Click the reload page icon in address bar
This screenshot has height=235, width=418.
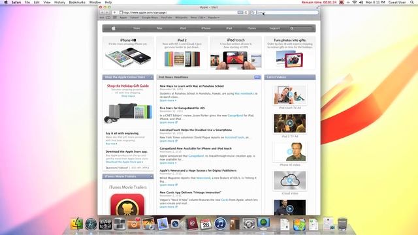[246, 12]
